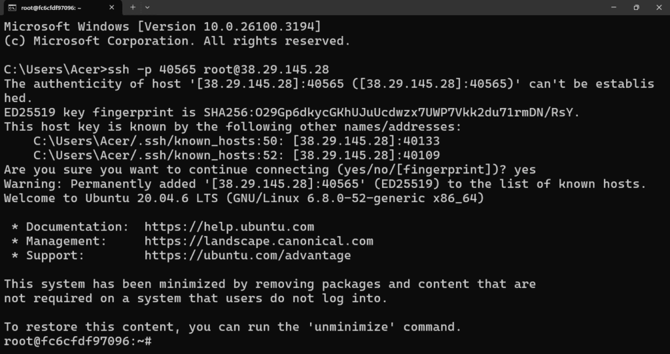The image size is (670, 354).
Task: Close the terminal window
Action: pos(659,7)
